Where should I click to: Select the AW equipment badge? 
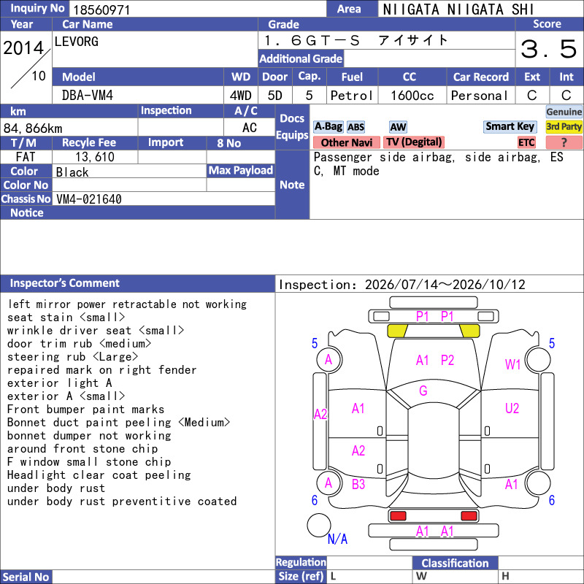click(398, 127)
